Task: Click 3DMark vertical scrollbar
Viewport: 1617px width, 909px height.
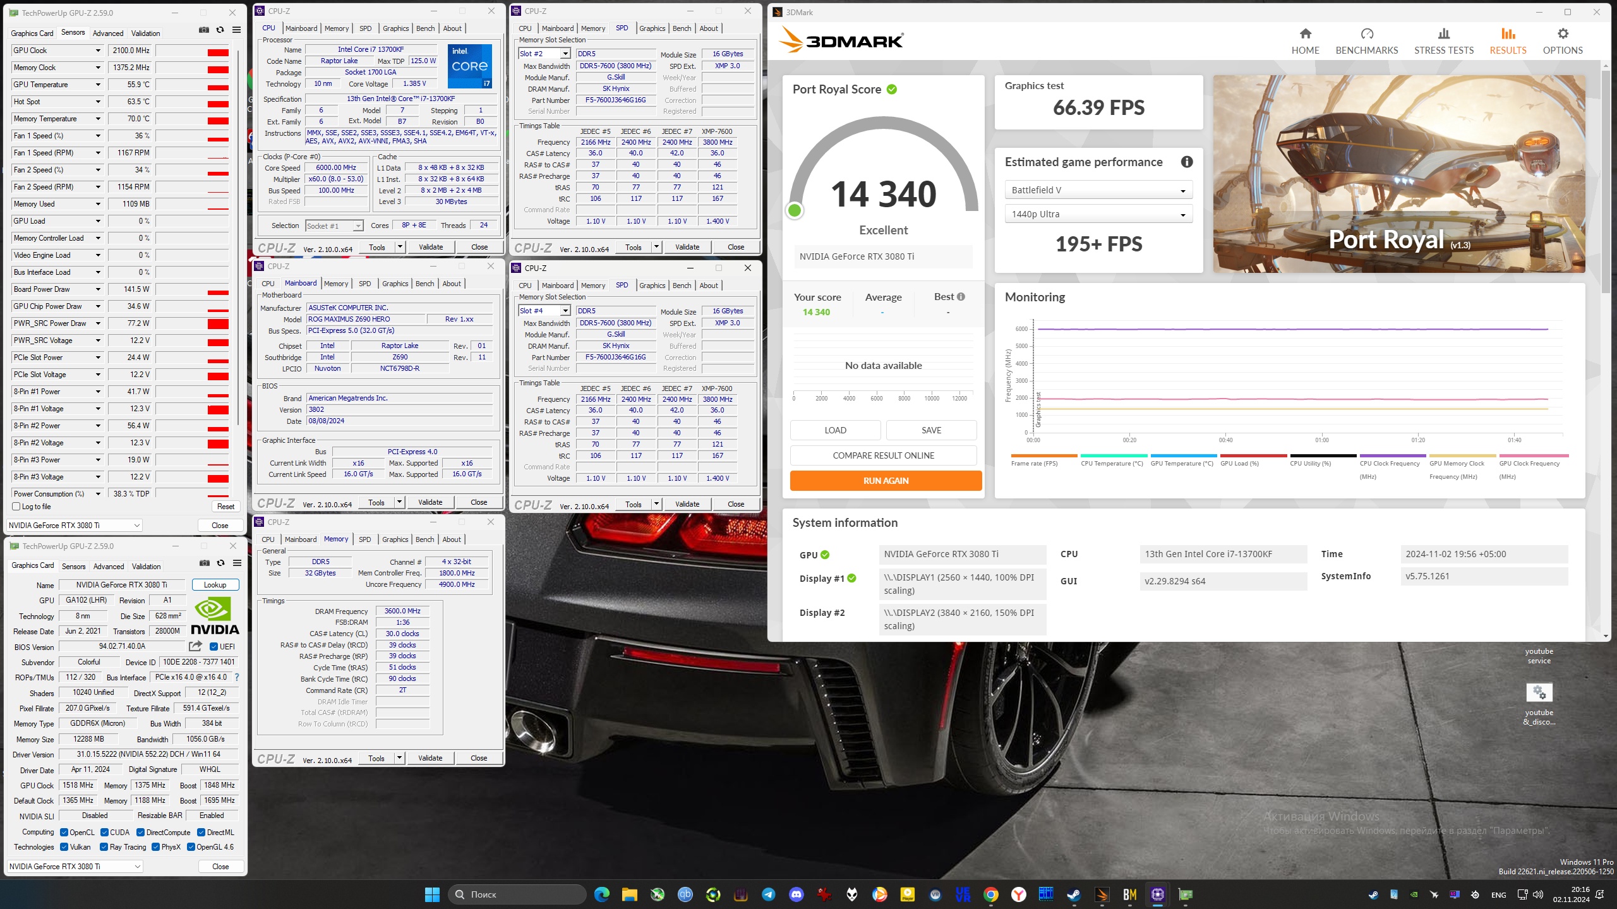Action: [1607, 183]
